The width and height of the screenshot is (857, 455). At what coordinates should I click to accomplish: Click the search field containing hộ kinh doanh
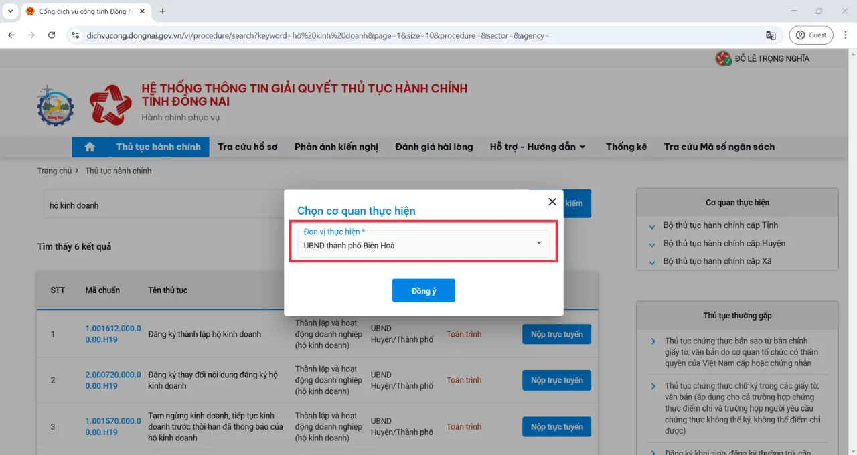167,205
